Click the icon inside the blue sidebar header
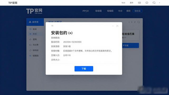 point(30,22)
